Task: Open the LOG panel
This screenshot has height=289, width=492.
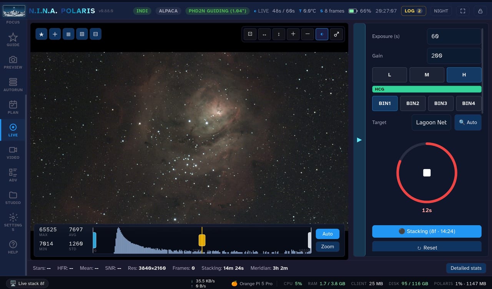Action: 413,11
